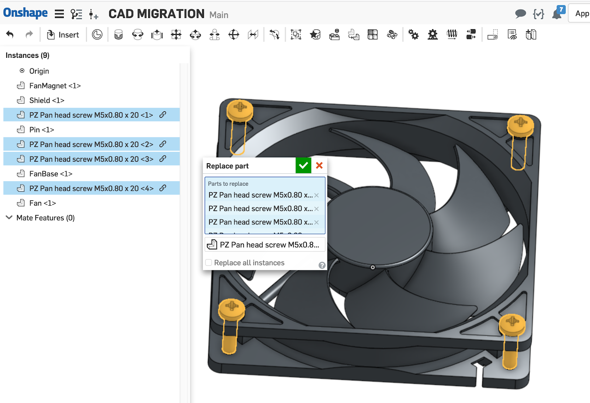
Task: Click the Redo arrow in toolbar
Action: pos(29,35)
